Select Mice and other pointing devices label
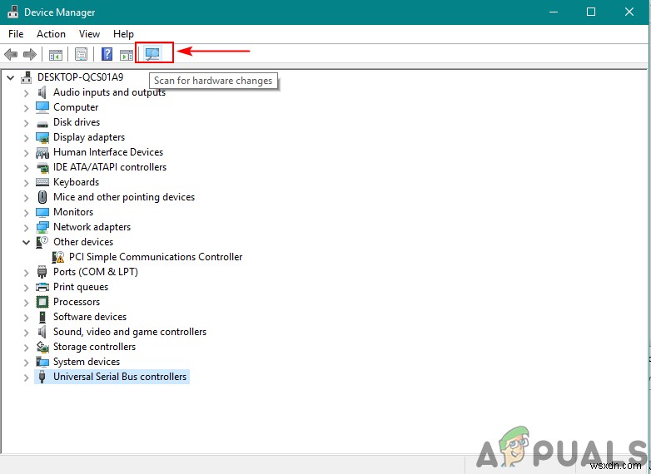 pyautogui.click(x=124, y=197)
